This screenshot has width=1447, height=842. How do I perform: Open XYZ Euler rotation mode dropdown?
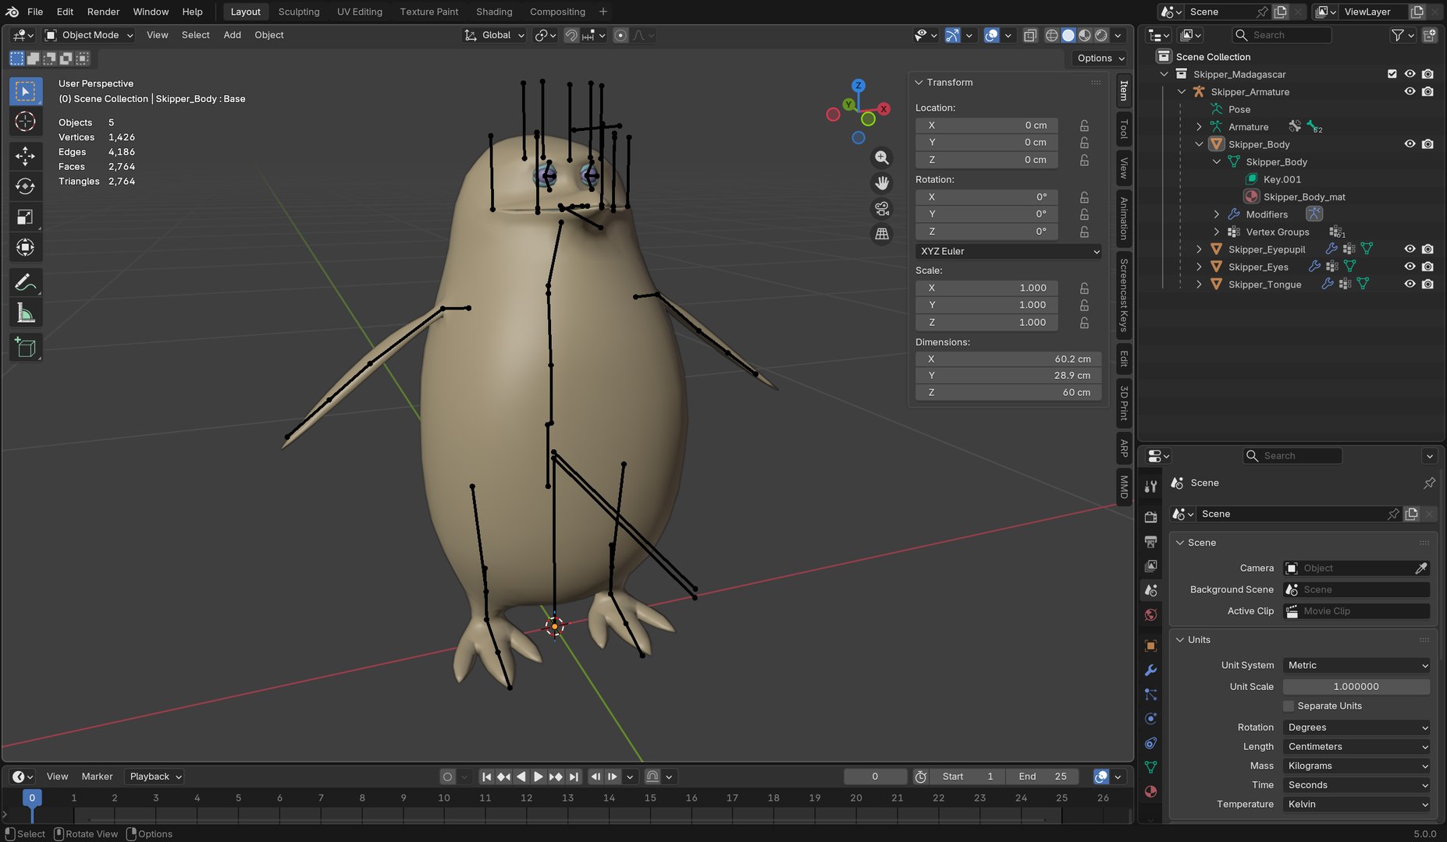point(1008,251)
